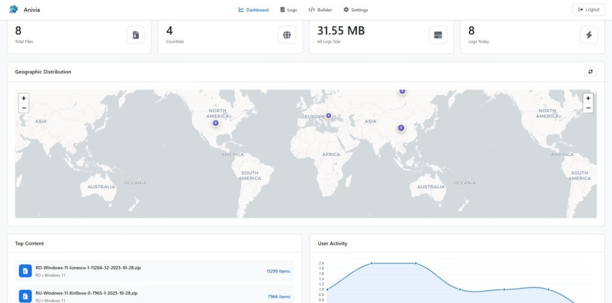The image size is (612, 303).
Task: Go to Settings in navigation
Action: (356, 10)
